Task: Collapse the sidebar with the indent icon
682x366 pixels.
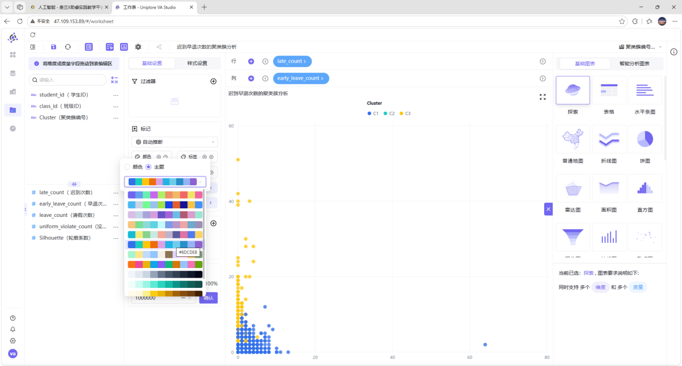Action: [x=33, y=47]
